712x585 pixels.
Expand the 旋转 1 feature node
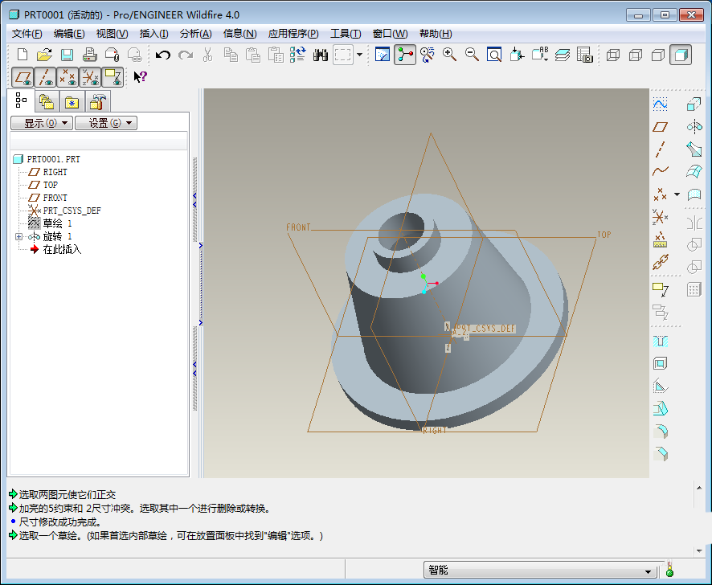[x=18, y=236]
